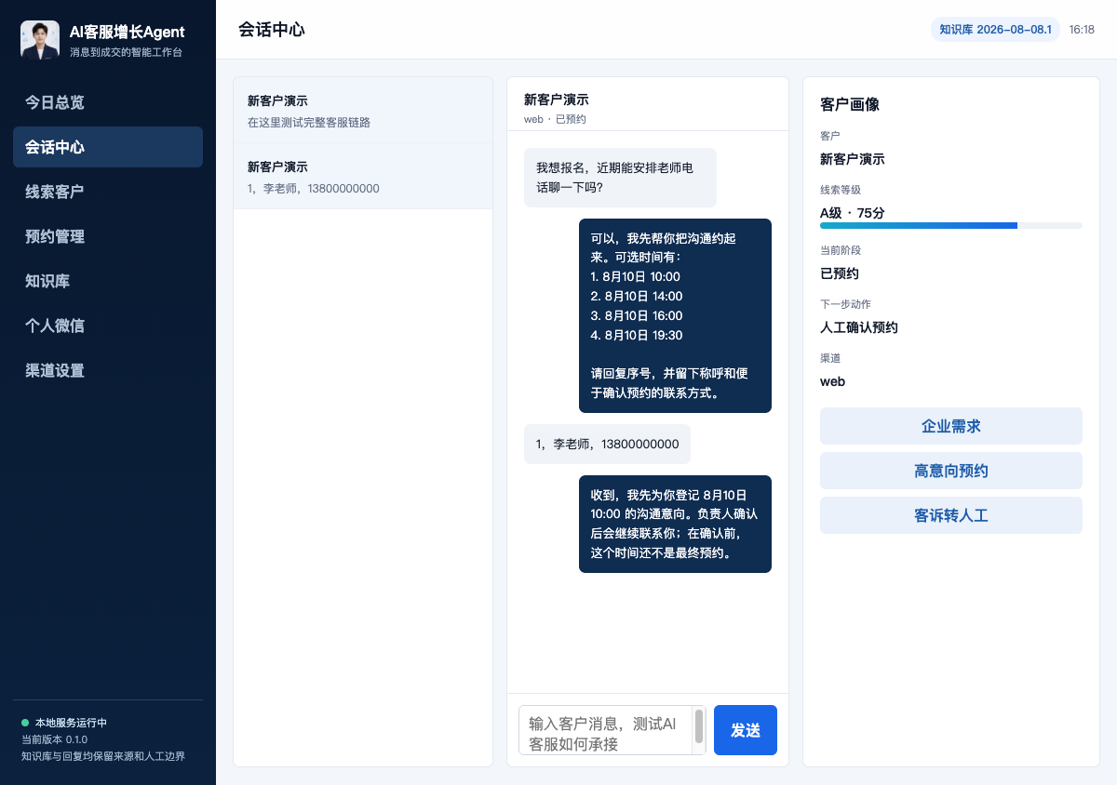
Task: Click the chat bubble 1，李老师，13800000000
Action: (607, 444)
